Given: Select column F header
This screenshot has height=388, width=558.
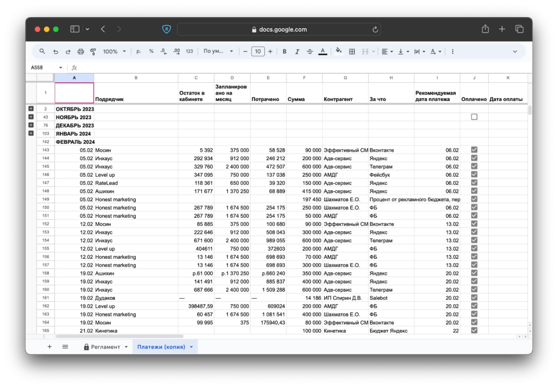Looking at the screenshot, I should point(304,77).
